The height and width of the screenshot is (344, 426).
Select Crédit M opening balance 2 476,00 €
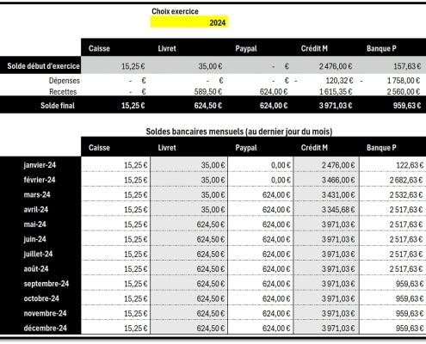point(336,66)
